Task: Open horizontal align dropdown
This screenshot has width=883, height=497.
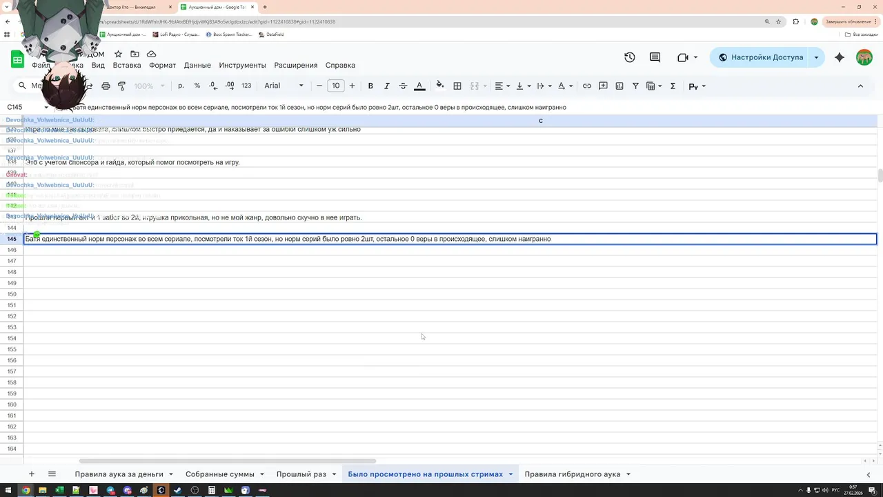Action: coord(502,86)
